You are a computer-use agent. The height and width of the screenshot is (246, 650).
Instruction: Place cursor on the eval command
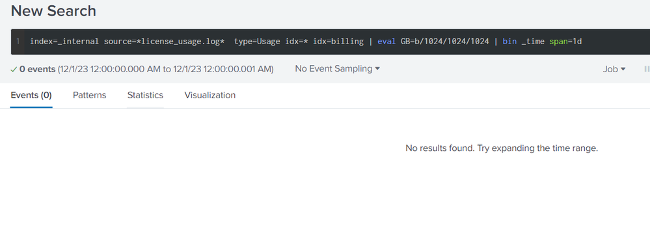point(386,42)
